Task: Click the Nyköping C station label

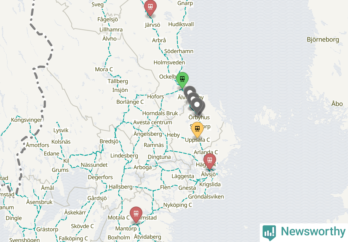Action: (178, 205)
